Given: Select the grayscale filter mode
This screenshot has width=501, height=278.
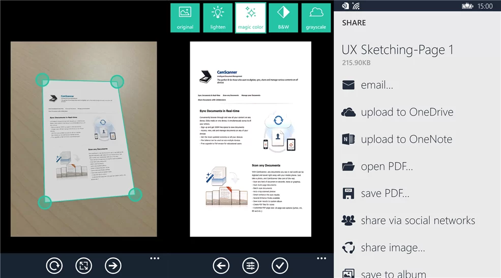Looking at the screenshot, I should coord(316,18).
